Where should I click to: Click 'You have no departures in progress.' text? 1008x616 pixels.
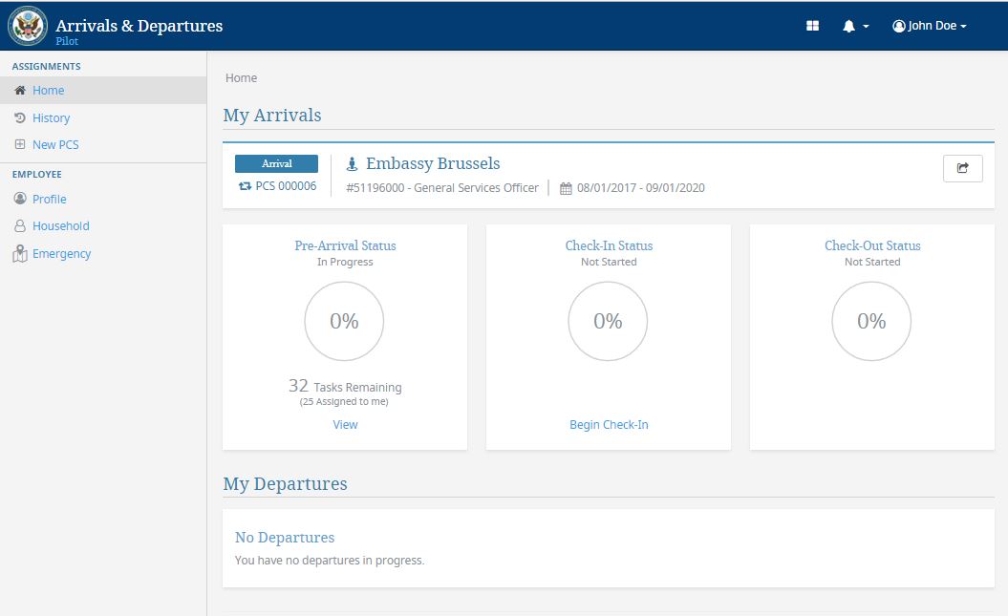(330, 560)
